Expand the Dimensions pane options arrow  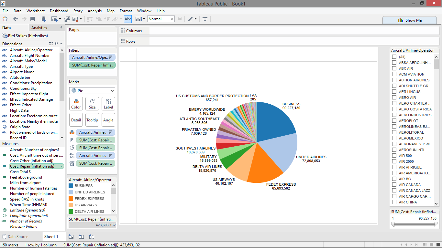coord(61,44)
